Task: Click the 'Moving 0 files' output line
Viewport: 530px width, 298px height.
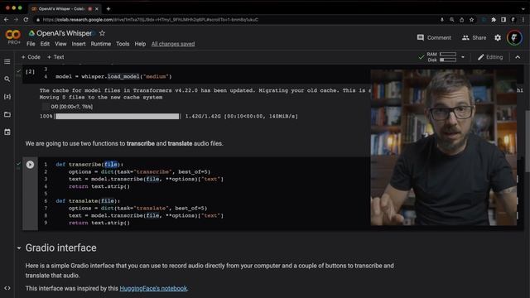Action: [101, 98]
